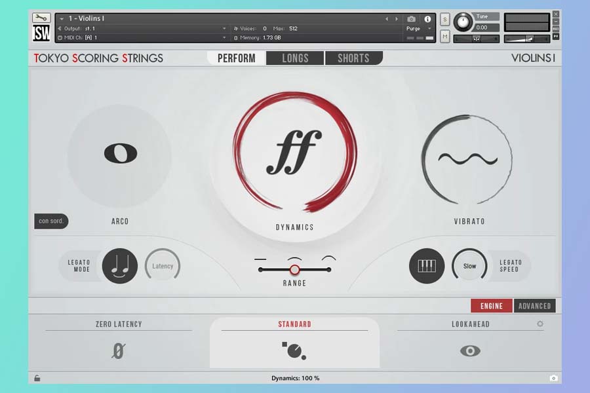Select the LOOKAHEAD engine label
590x393 pixels.
[x=471, y=324]
